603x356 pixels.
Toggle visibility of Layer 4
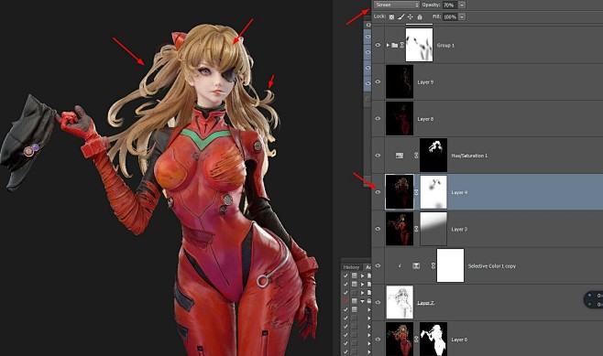click(x=378, y=192)
